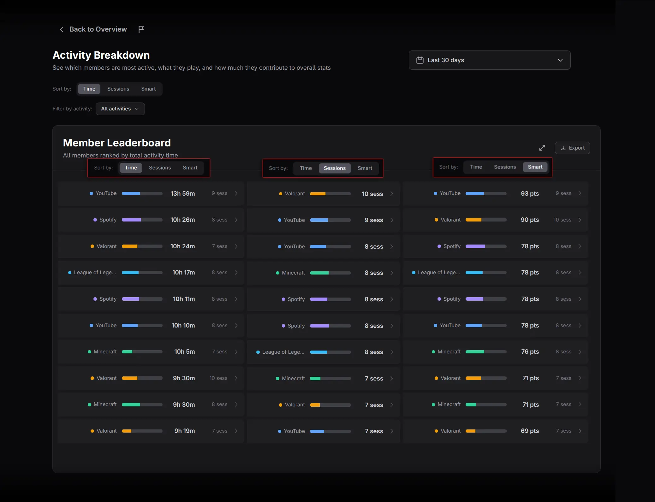Click the dropdown arrow in the Last 30 days box
Image resolution: width=655 pixels, height=502 pixels.
pyautogui.click(x=560, y=60)
